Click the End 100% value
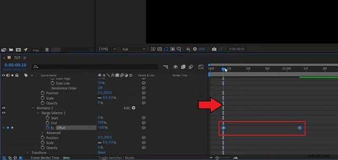This screenshot has height=160, width=338. pyautogui.click(x=102, y=123)
